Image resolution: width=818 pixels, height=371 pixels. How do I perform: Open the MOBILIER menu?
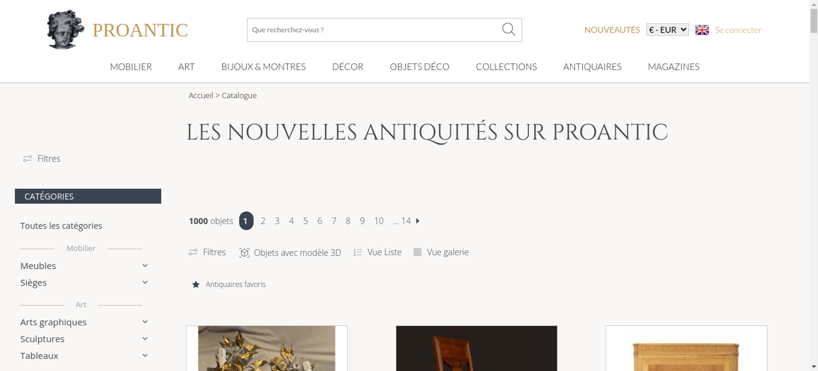[x=131, y=67]
